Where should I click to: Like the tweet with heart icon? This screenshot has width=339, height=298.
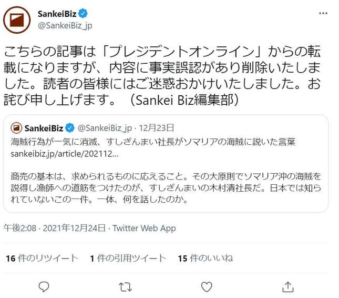click(207, 286)
